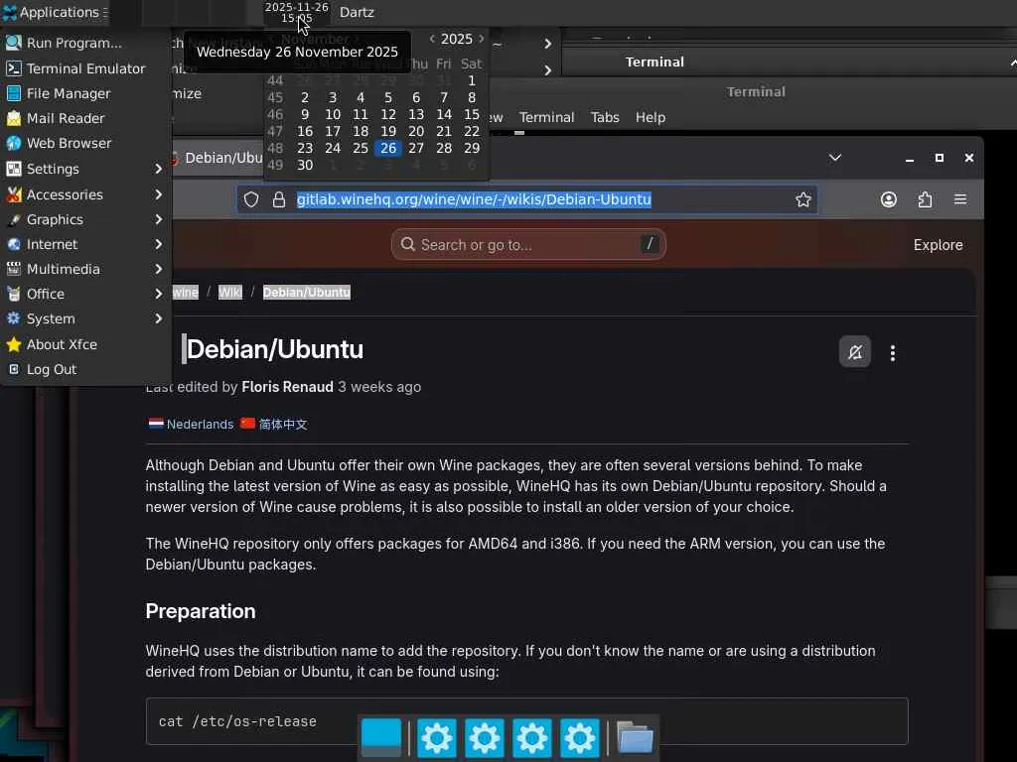Click the gitlab.winehq.org address bar
Image resolution: width=1017 pixels, height=762 pixels.
pyautogui.click(x=526, y=199)
